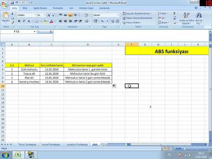Open the Office Button menu
The height and width of the screenshot is (159, 212).
click(4, 4)
